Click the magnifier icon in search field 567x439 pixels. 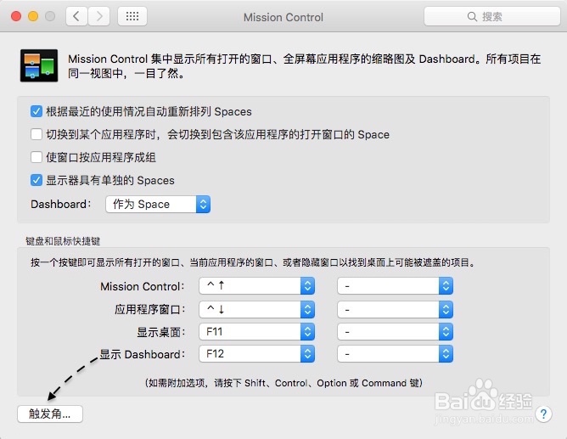click(472, 17)
